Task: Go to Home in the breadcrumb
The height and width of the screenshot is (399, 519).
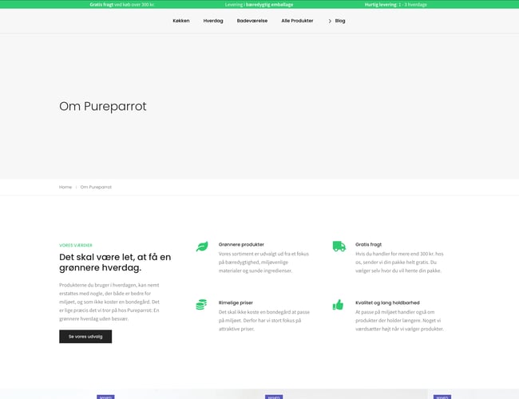Action: tap(65, 187)
